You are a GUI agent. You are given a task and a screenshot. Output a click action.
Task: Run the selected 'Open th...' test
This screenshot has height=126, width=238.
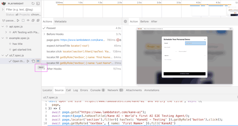click(28, 61)
